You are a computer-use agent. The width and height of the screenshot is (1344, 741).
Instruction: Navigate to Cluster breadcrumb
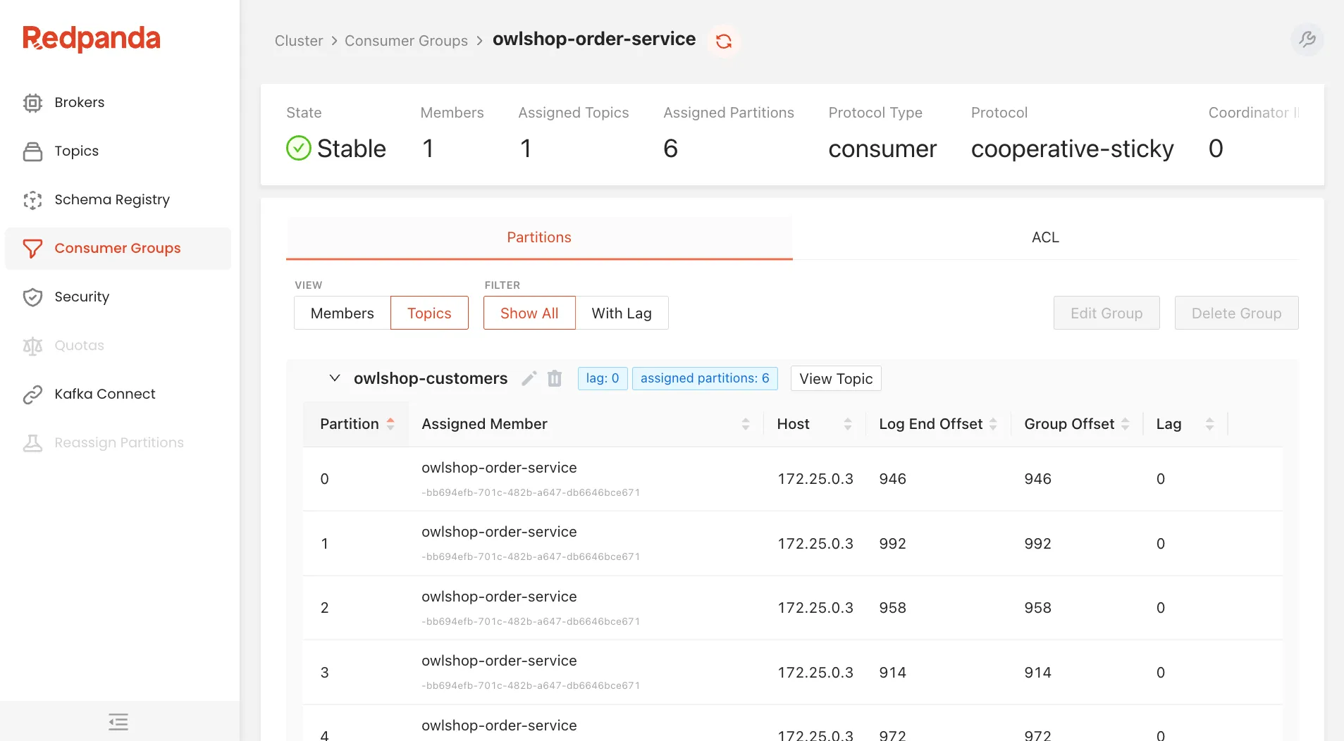tap(299, 41)
